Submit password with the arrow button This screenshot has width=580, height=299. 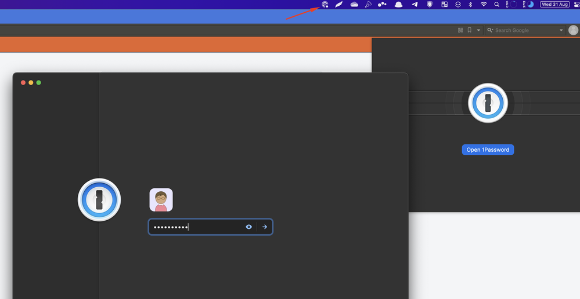265,227
